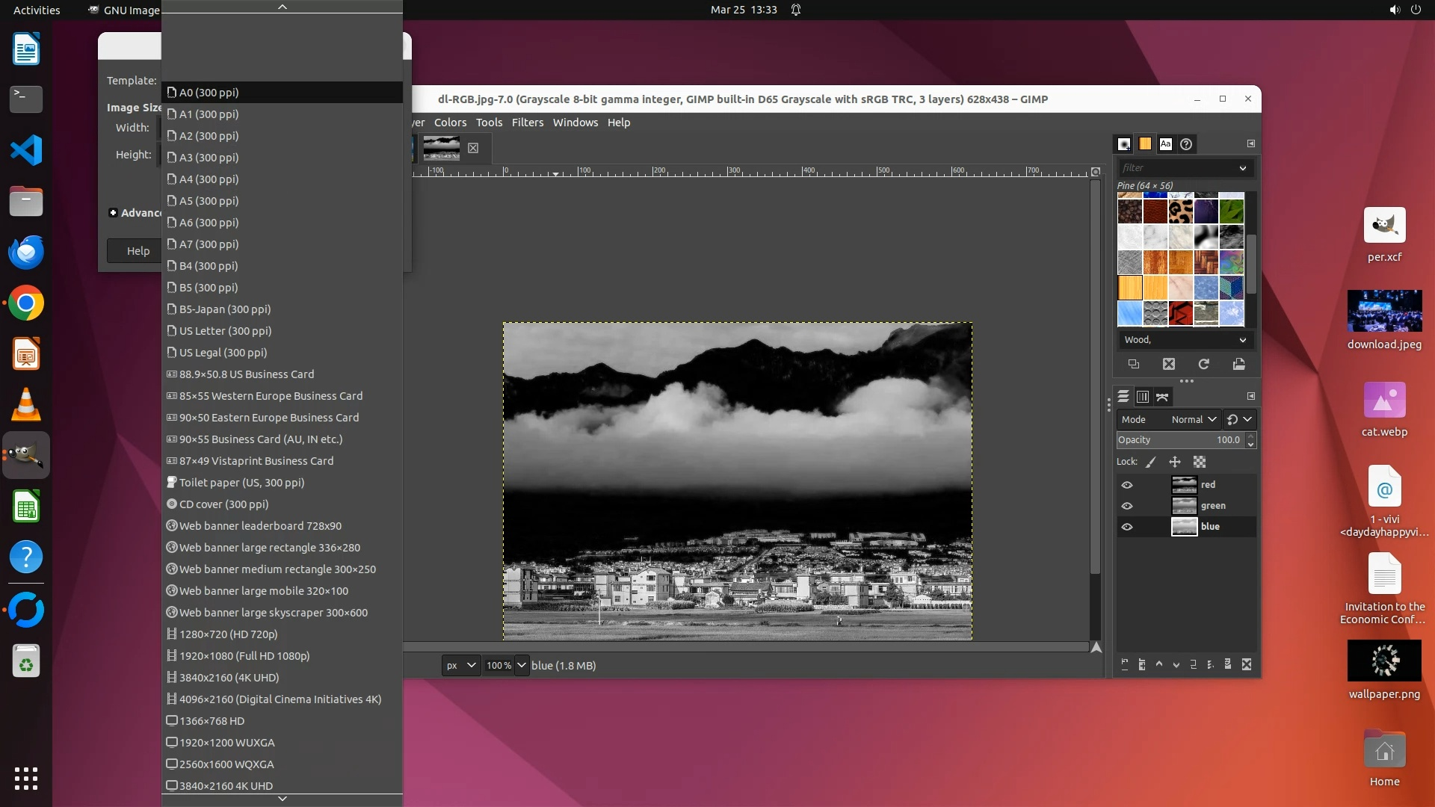Image resolution: width=1435 pixels, height=807 pixels.
Task: Hide the red layer
Action: click(1127, 485)
